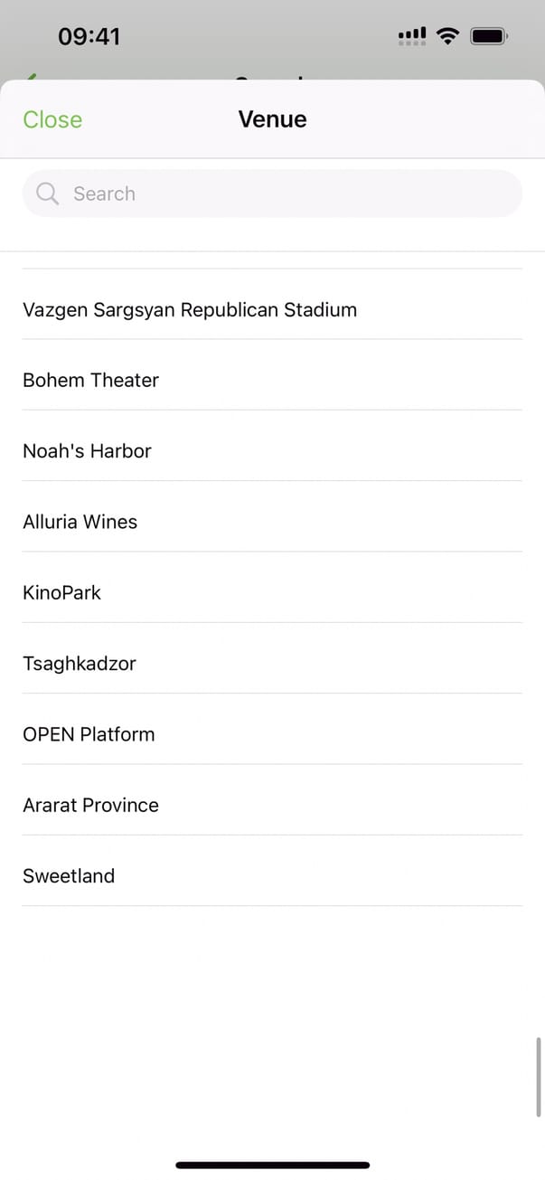This screenshot has width=545, height=1180.
Task: Pick the OPEN Platform venue
Action: (89, 733)
